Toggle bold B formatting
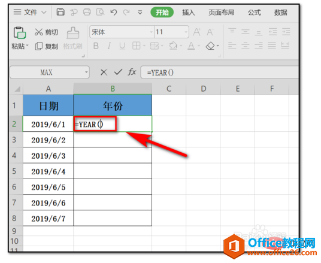 [96, 46]
